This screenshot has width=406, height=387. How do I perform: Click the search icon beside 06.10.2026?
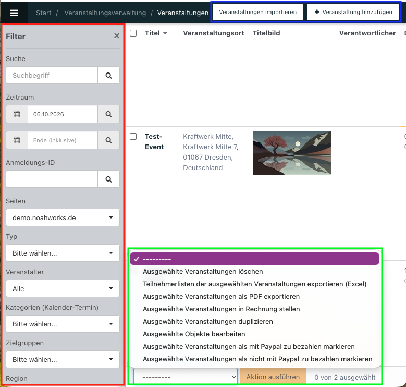tap(108, 114)
